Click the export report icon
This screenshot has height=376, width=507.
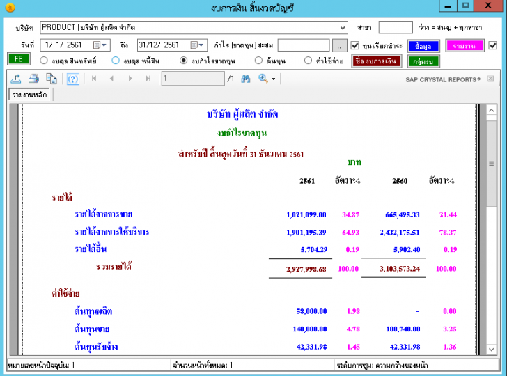16,79
